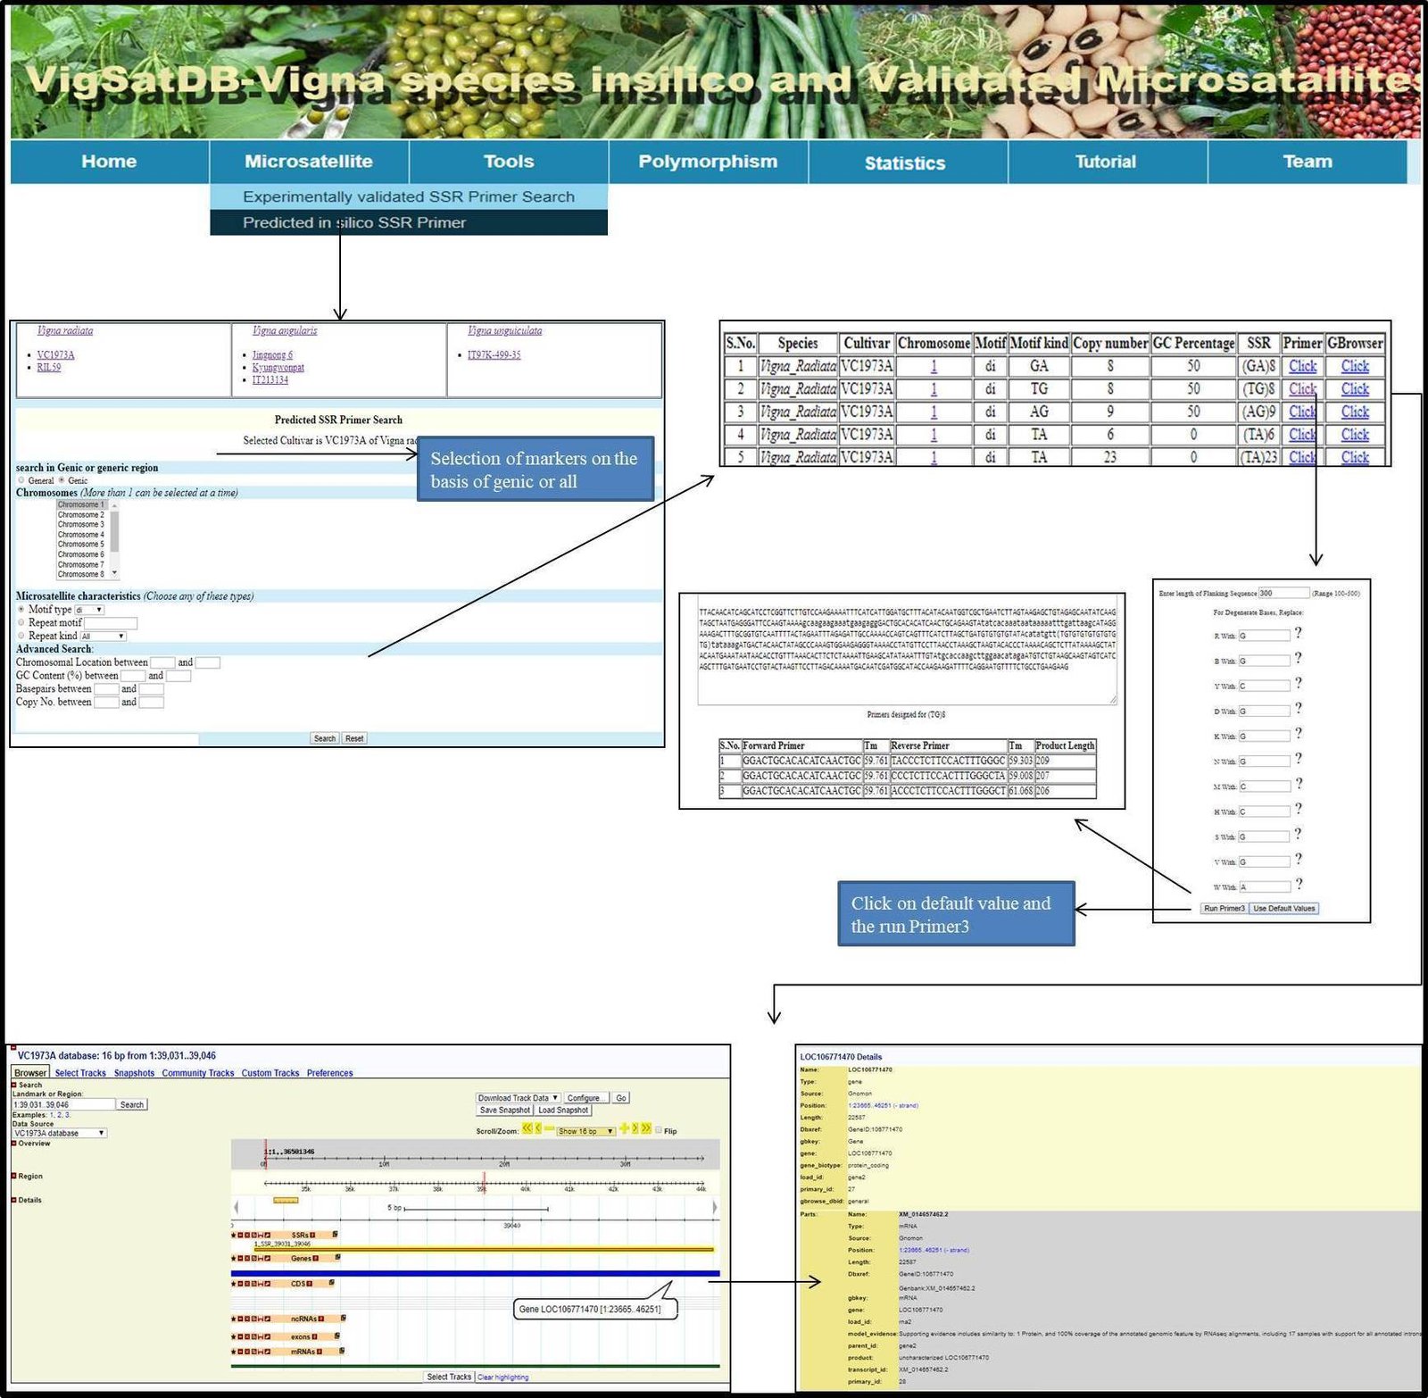Click the yellow zoom-in plus icon
1428x1398 pixels.
624,1128
